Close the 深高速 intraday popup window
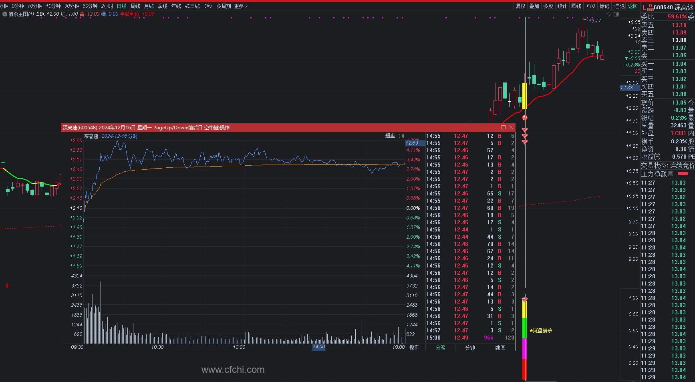 coord(511,127)
